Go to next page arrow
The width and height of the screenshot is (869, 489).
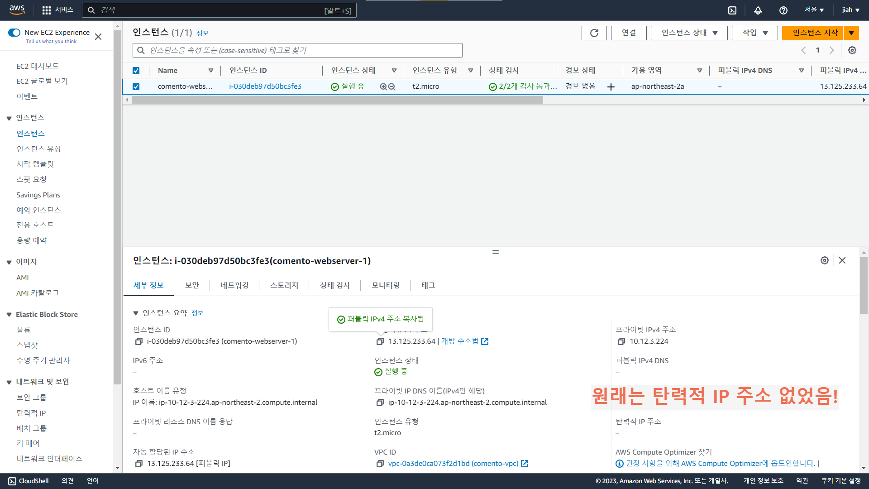pos(831,50)
